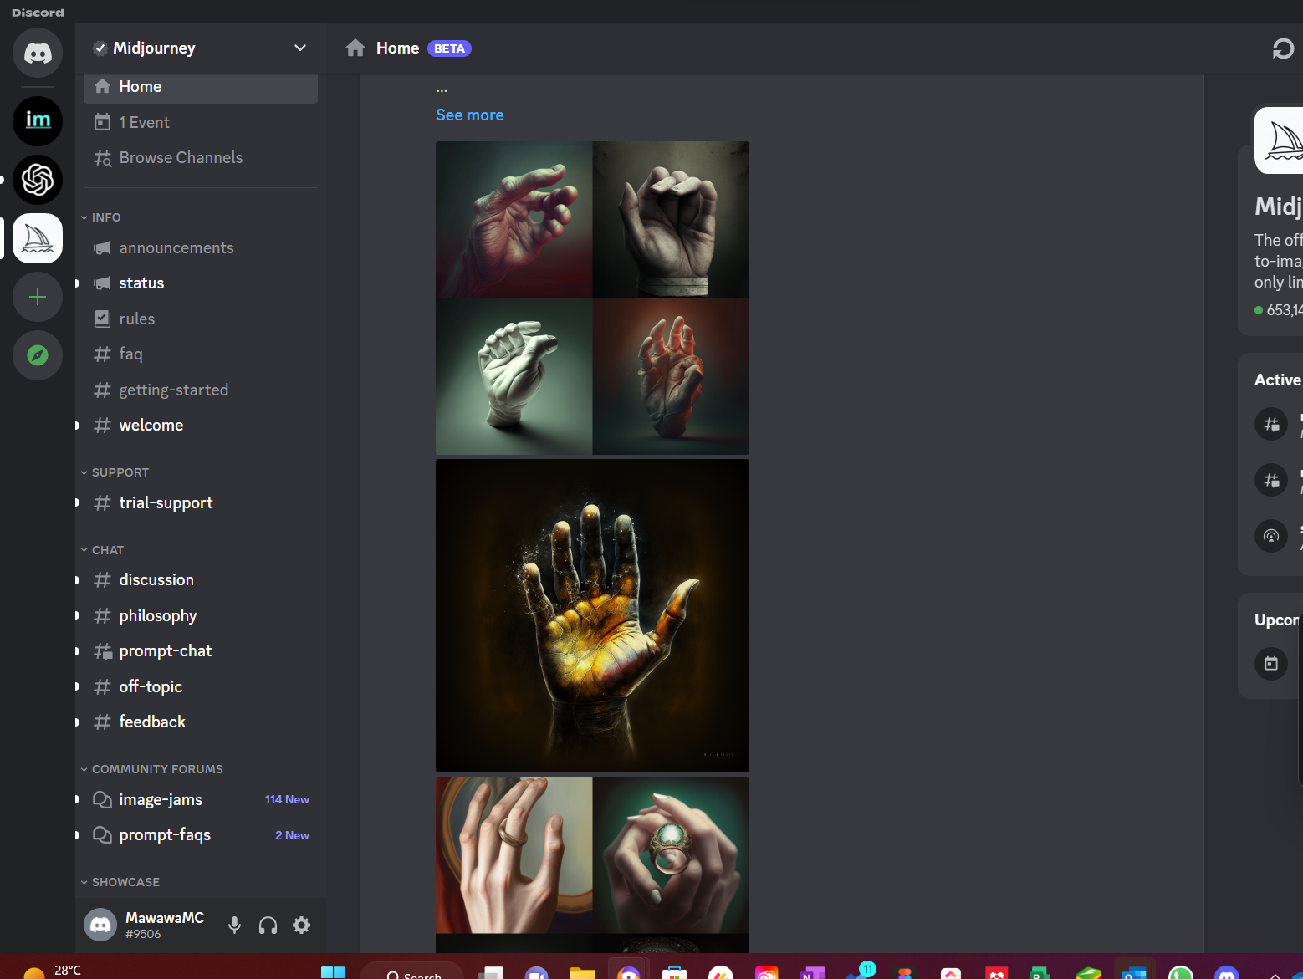Image resolution: width=1303 pixels, height=979 pixels.
Task: Switch to the ChatGPT/OpenAI server icon
Action: (38, 180)
